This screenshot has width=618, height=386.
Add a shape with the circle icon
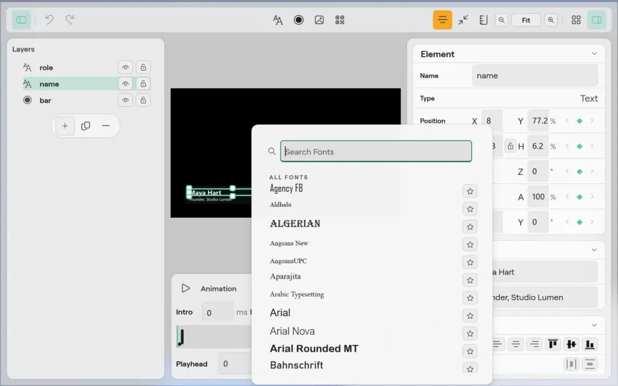[299, 20]
